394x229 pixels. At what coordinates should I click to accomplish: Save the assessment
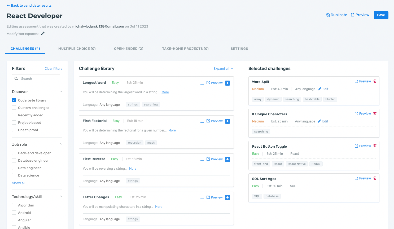click(381, 15)
